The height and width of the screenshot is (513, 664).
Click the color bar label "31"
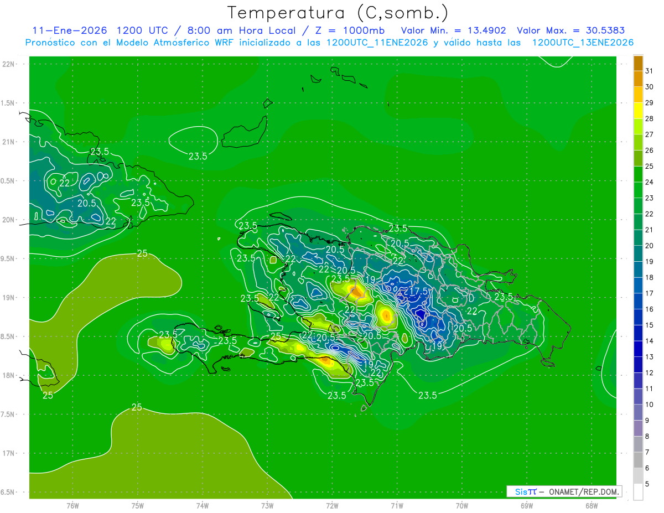tap(649, 71)
